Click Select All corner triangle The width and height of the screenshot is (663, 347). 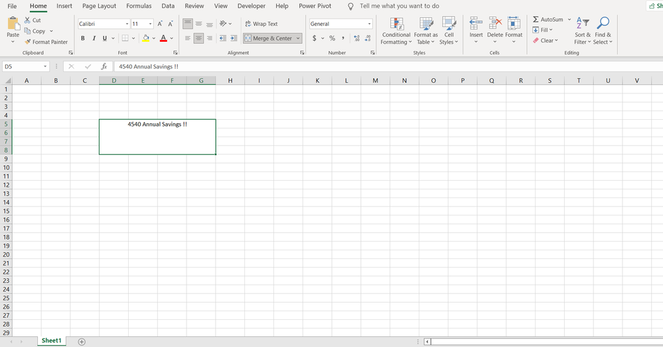(x=7, y=80)
